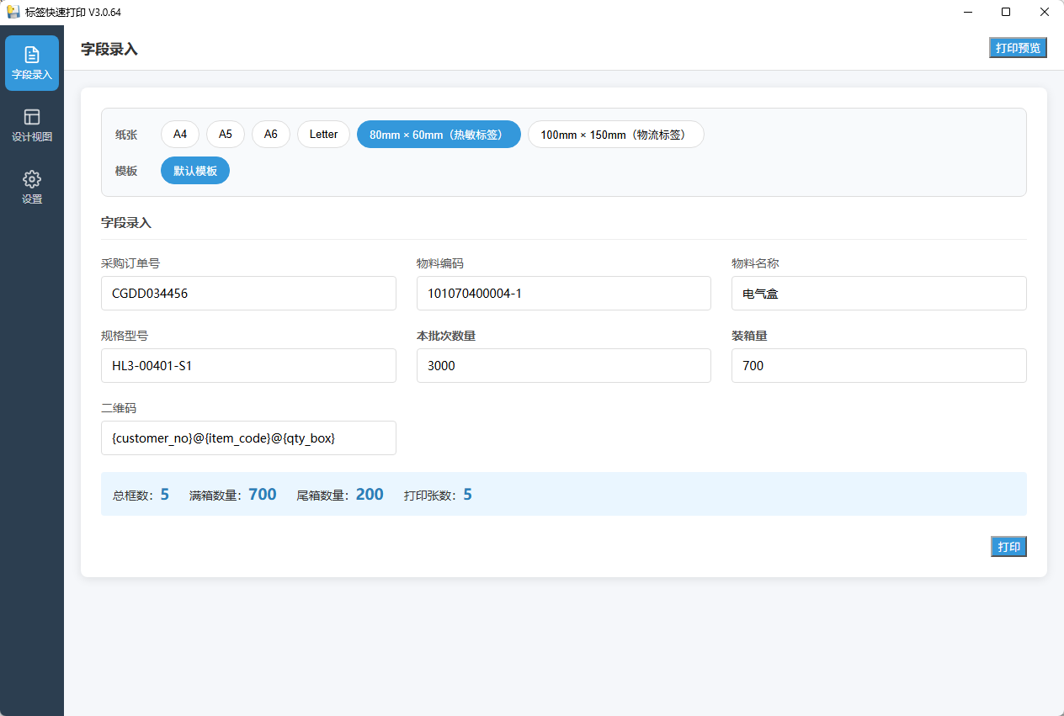
Task: Click the 纸张 label
Action: pyautogui.click(x=126, y=135)
